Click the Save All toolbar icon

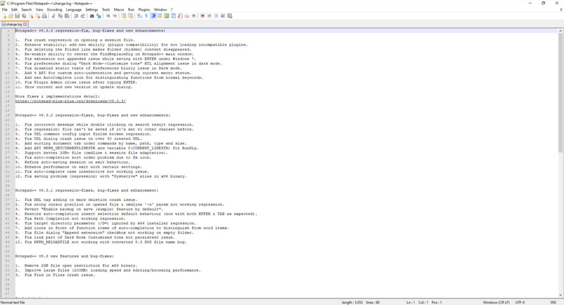(24, 16)
